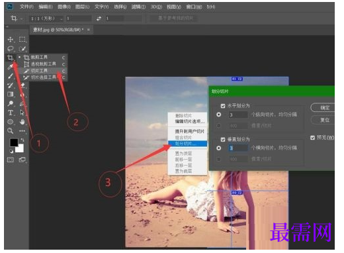Click the swap foreground/background colors arrows

(x=22, y=140)
